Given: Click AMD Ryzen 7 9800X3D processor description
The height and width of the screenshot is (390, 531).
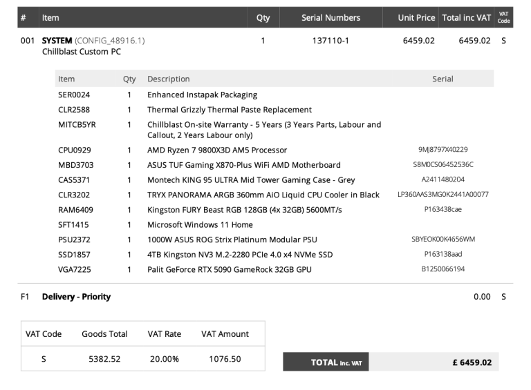Looking at the screenshot, I should click(217, 150).
